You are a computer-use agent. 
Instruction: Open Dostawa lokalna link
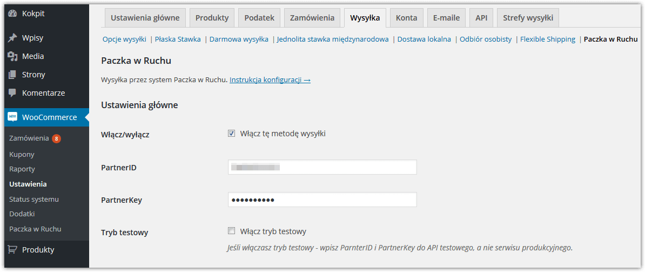click(x=424, y=39)
